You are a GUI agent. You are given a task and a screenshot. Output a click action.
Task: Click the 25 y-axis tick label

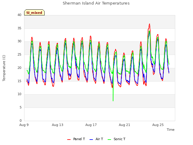[19, 54]
